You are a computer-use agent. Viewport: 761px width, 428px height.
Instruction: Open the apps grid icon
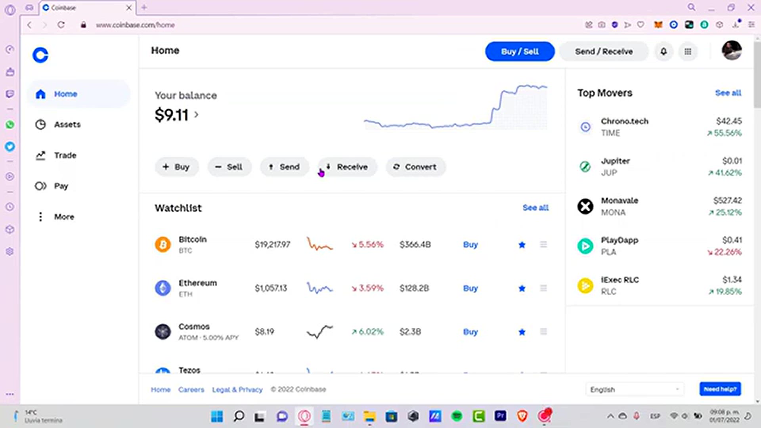click(688, 52)
